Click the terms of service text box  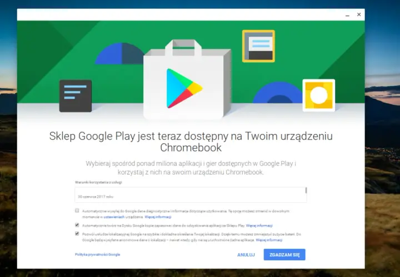tap(191, 195)
